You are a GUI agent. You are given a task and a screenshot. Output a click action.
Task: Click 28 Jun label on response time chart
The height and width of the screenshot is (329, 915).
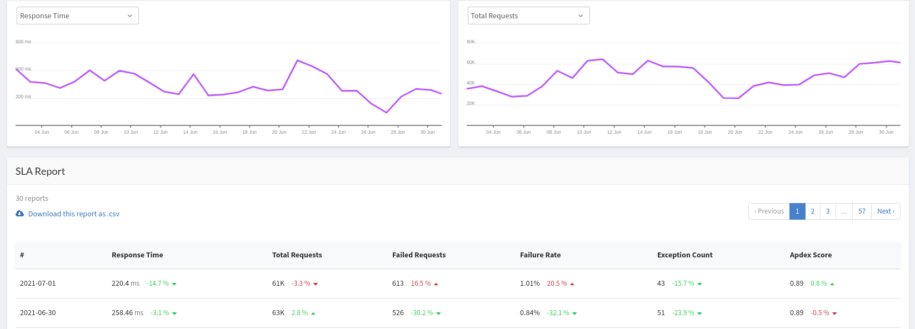398,132
